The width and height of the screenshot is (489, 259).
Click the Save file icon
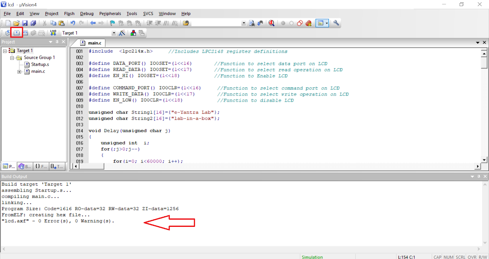25,23
